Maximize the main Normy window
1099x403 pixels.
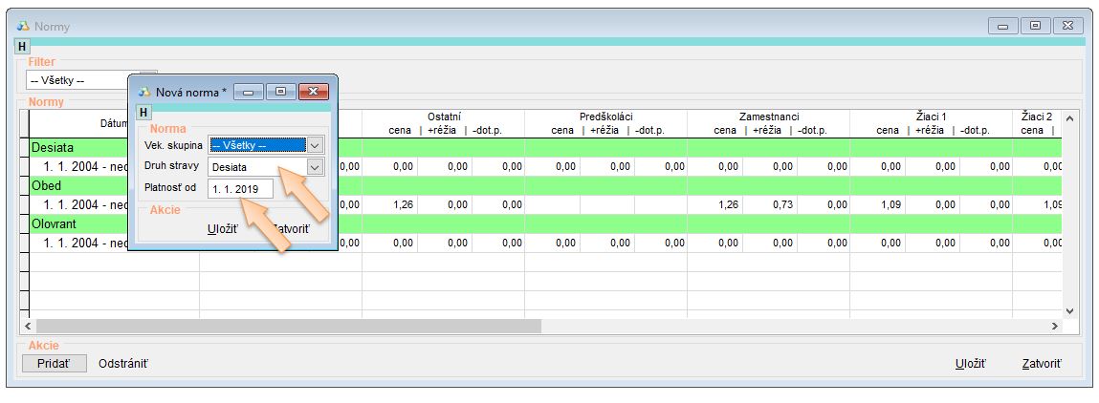pos(1035,26)
